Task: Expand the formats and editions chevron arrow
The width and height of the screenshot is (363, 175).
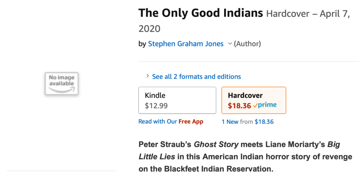Action: [147, 76]
